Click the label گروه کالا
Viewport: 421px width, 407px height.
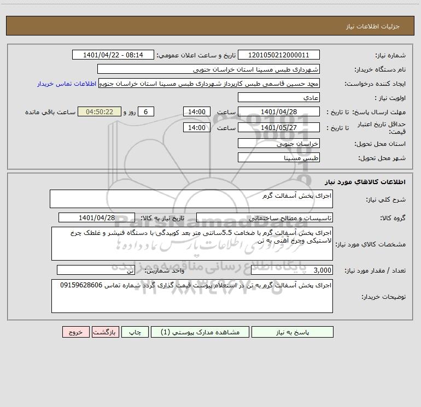[x=393, y=218]
